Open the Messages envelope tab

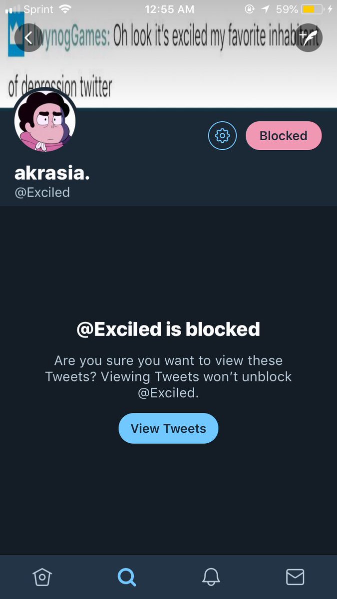tap(295, 577)
